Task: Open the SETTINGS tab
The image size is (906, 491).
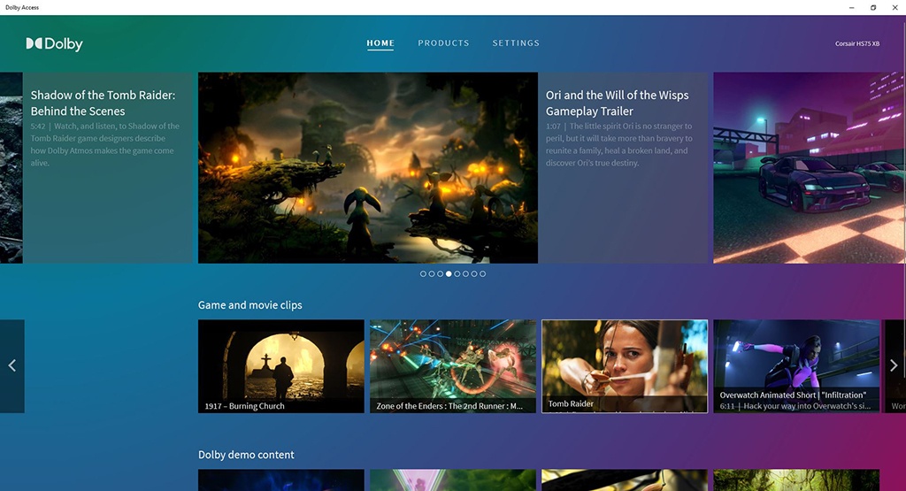Action: pos(516,43)
